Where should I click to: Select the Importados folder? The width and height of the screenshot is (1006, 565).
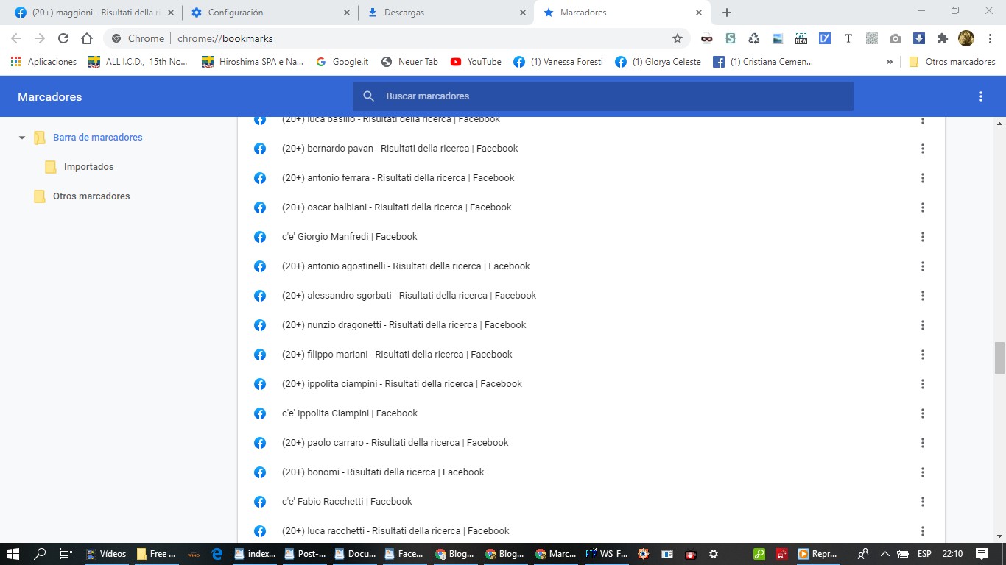tap(88, 167)
